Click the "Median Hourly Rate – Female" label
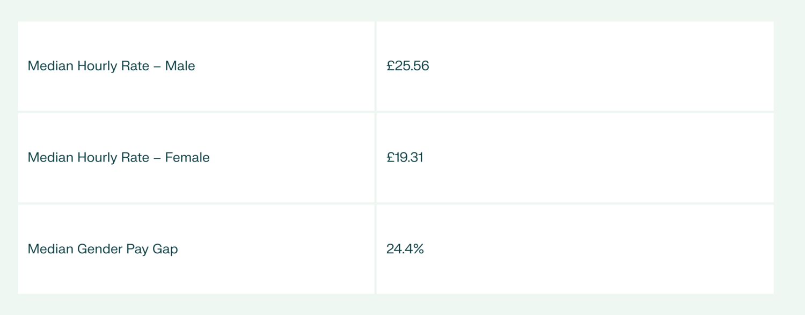Viewport: 805px width, 315px height. [119, 158]
